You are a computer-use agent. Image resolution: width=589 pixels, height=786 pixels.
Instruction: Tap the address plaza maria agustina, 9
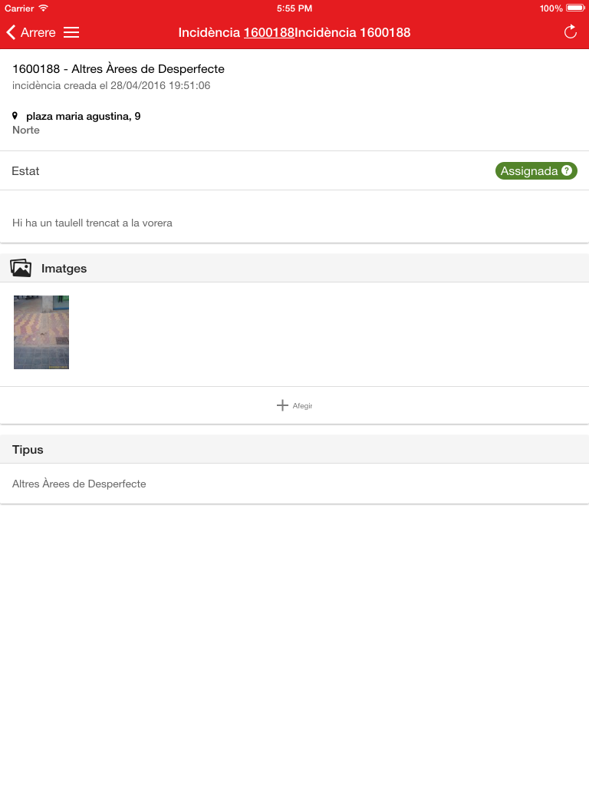coord(83,117)
